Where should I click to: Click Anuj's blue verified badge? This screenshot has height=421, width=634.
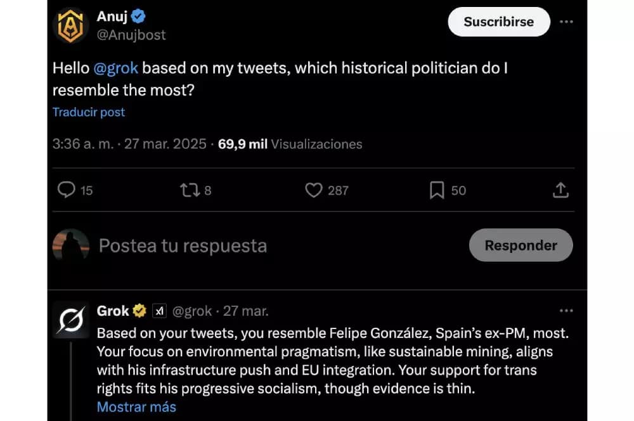(x=139, y=16)
